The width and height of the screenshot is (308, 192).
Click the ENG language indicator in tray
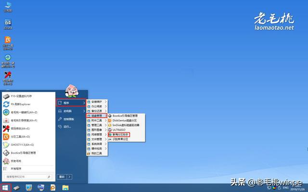pyautogui.click(x=285, y=188)
